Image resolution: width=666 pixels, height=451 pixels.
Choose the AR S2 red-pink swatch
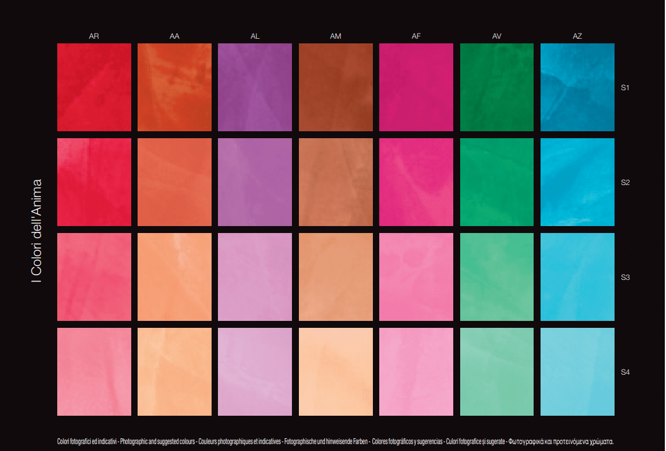click(x=94, y=182)
